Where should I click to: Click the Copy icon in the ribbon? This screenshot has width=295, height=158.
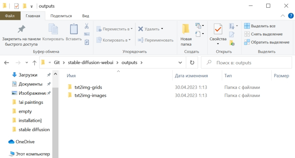(53, 30)
